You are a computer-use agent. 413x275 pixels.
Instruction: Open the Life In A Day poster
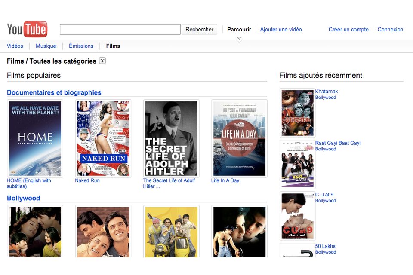pyautogui.click(x=240, y=138)
